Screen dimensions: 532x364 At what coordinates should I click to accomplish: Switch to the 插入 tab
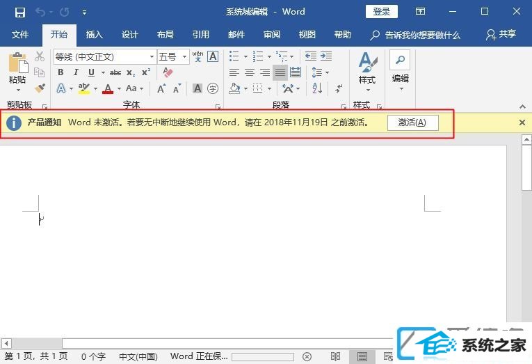click(x=94, y=35)
